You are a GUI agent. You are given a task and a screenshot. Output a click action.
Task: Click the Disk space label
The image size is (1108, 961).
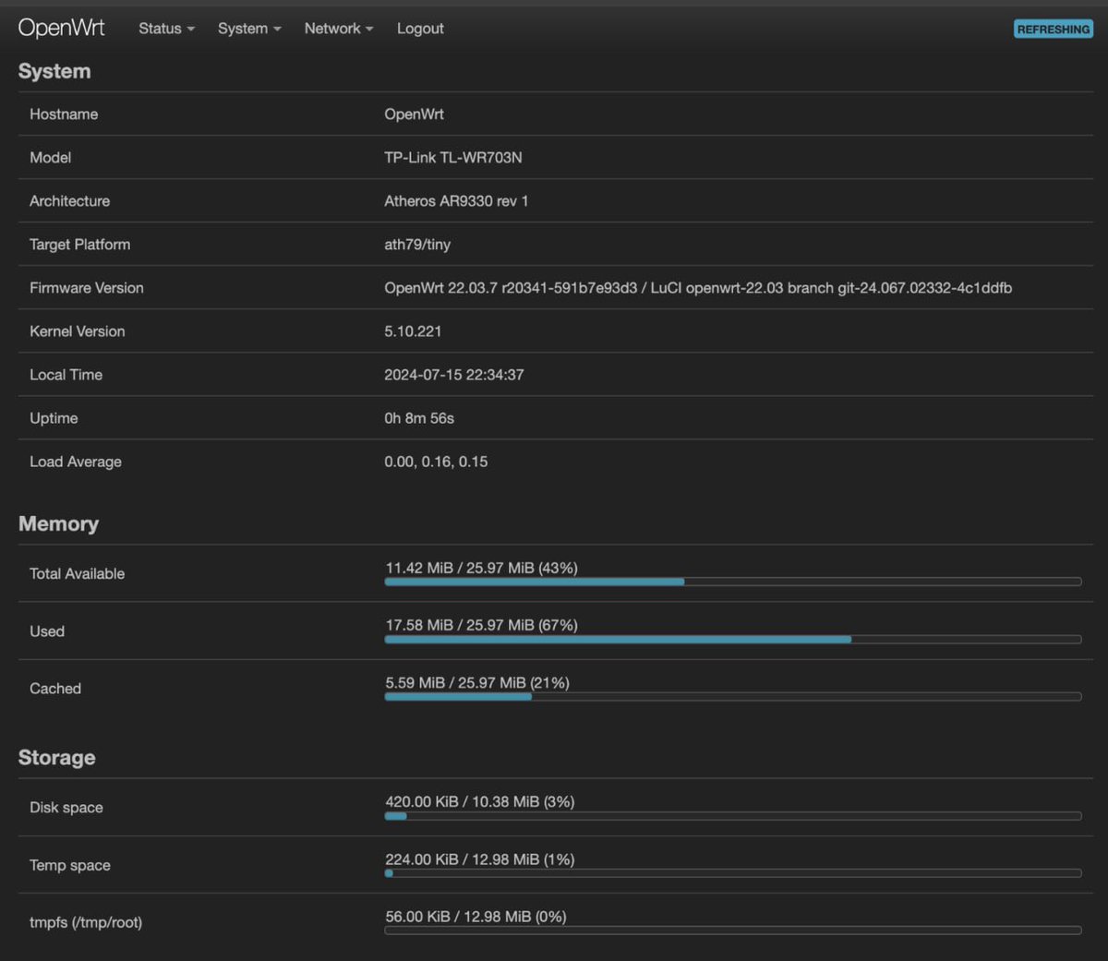tap(66, 808)
